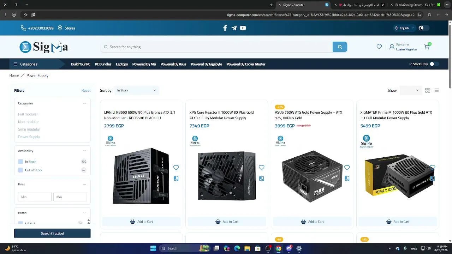Image resolution: width=452 pixels, height=254 pixels.
Task: Switch to list view layout
Action: pyautogui.click(x=436, y=91)
